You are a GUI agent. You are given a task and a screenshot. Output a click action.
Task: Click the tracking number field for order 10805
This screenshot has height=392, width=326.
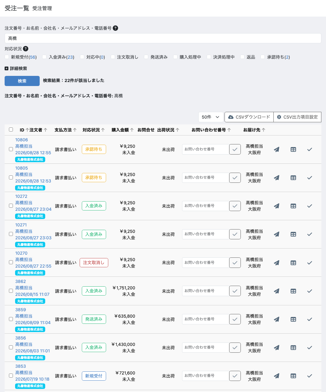205,178
